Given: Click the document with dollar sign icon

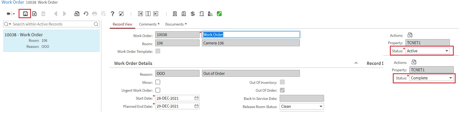Looking at the screenshot, I should [x=175, y=14].
